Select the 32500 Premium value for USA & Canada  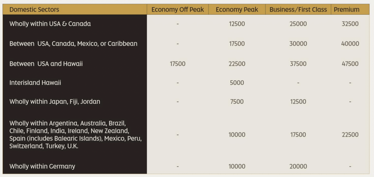[350, 24]
